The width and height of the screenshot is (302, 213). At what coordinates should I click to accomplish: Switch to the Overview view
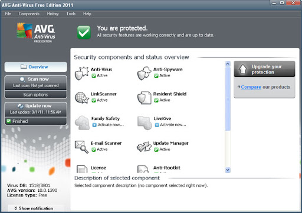tap(36, 67)
